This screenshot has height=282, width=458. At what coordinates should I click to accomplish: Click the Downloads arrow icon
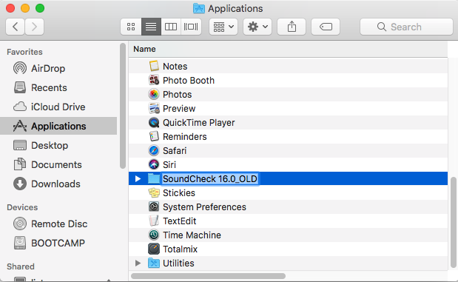(20, 184)
